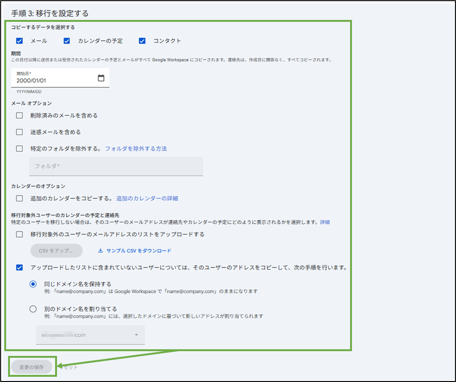
Task: Check 追加のカレンダーをコピーする option
Action: click(19, 198)
